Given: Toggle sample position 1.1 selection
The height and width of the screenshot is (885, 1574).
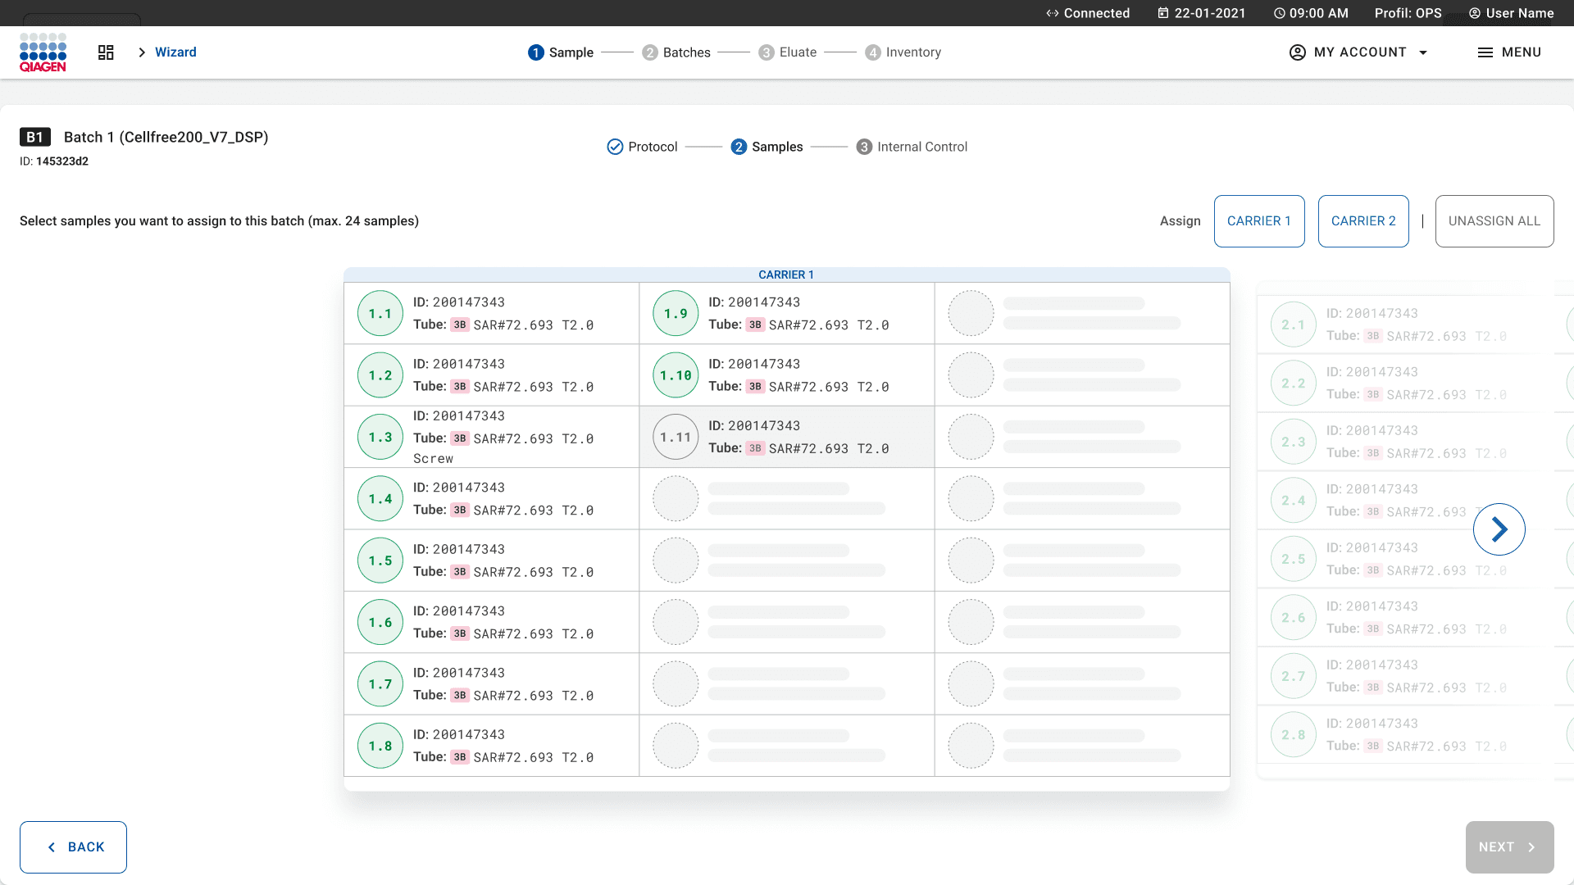Looking at the screenshot, I should point(380,314).
